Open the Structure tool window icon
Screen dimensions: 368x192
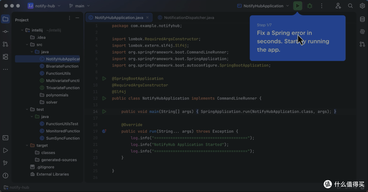click(5, 57)
